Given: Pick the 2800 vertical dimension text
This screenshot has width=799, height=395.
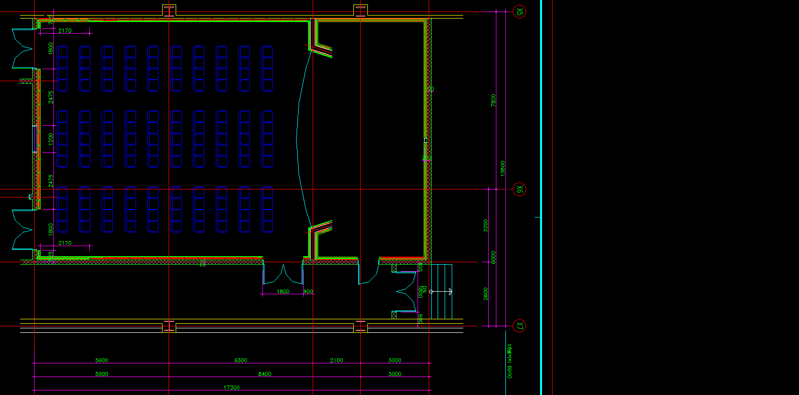Looking at the screenshot, I should click(x=486, y=294).
